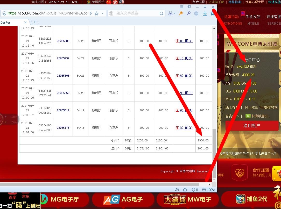Viewport: 281px width, 209px height.
Task: Open the search engine selector dropdown
Action: pos(112,13)
